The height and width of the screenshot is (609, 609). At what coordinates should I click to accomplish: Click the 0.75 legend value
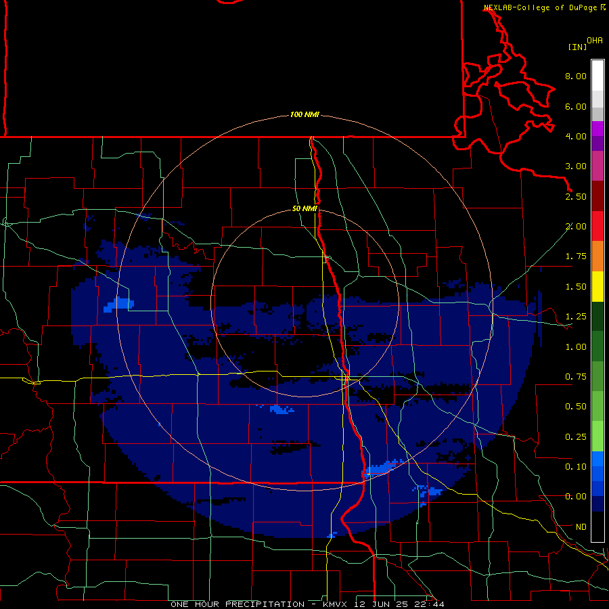(x=576, y=377)
